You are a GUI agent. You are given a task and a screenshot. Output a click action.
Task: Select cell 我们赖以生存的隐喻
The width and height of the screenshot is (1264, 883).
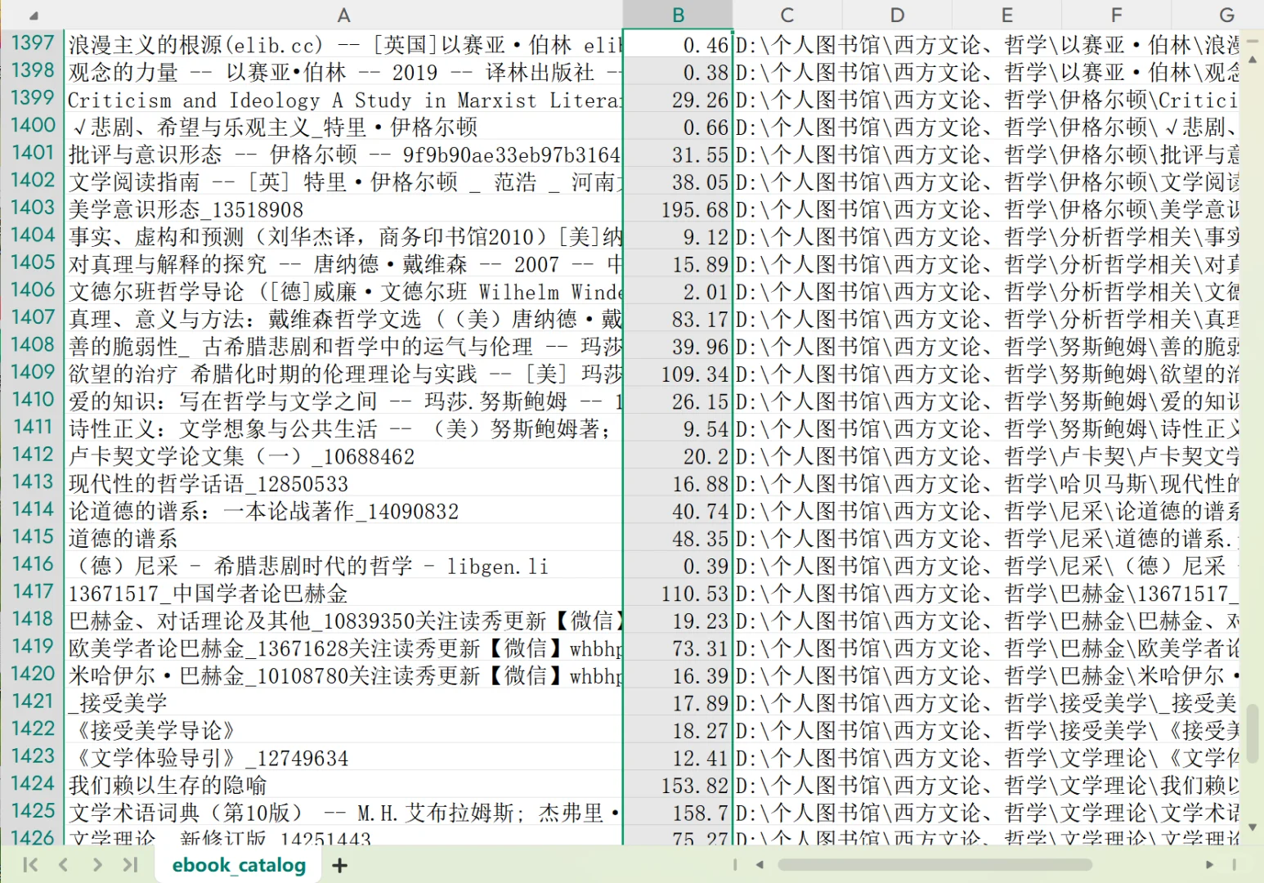(343, 785)
